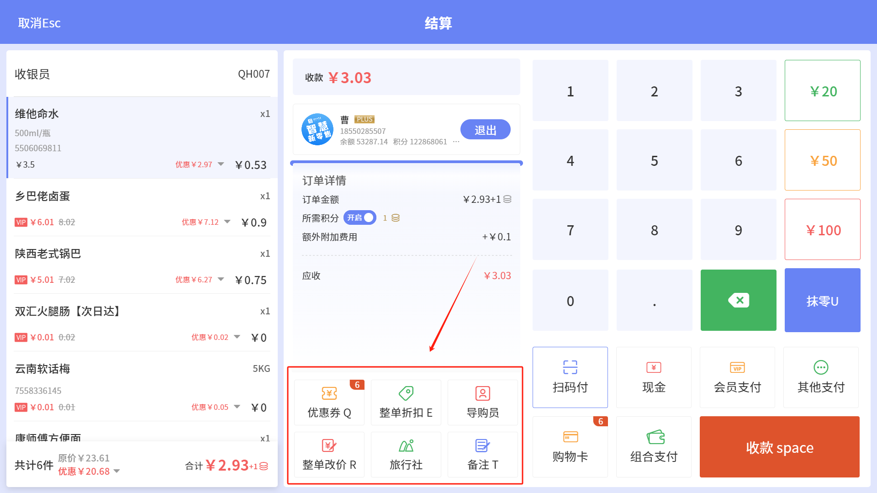Tap keypad digit 1
This screenshot has height=493, width=877.
click(570, 90)
